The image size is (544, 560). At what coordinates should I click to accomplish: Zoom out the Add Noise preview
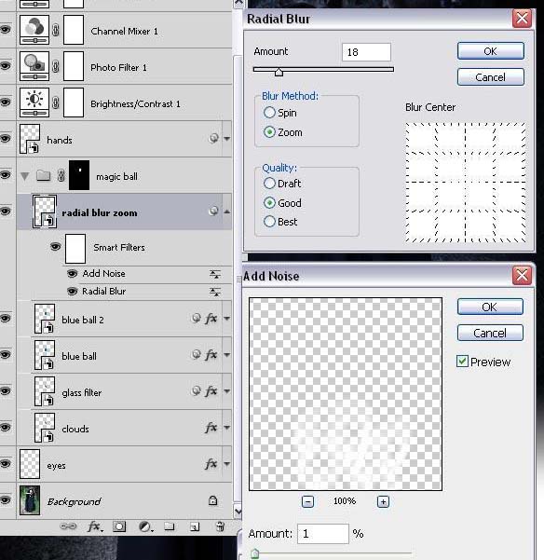point(307,502)
